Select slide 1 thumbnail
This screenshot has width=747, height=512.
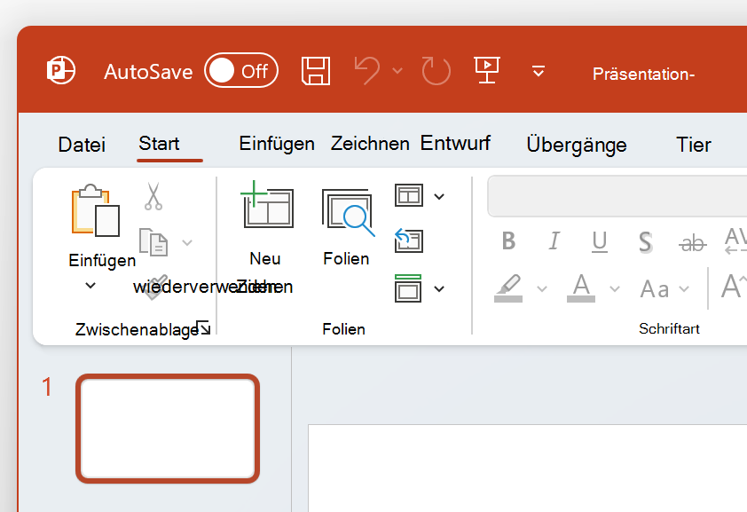(x=168, y=429)
